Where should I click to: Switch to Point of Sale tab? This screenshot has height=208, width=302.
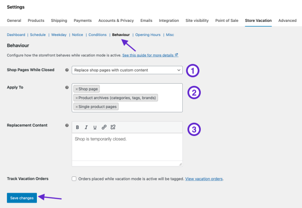coord(226,21)
